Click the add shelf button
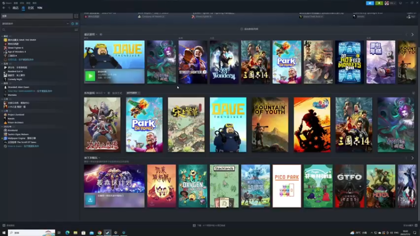Image resolution: width=420 pixels, height=236 pixels. click(x=249, y=29)
